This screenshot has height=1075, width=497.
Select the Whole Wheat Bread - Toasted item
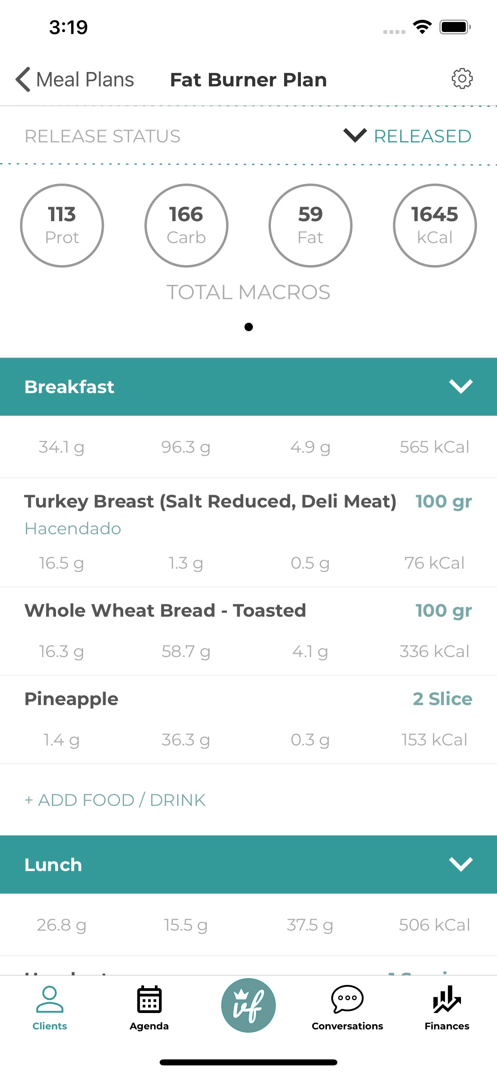[x=165, y=611]
